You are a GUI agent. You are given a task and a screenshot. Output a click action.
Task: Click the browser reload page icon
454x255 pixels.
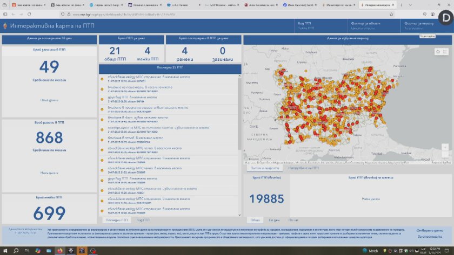click(29, 14)
